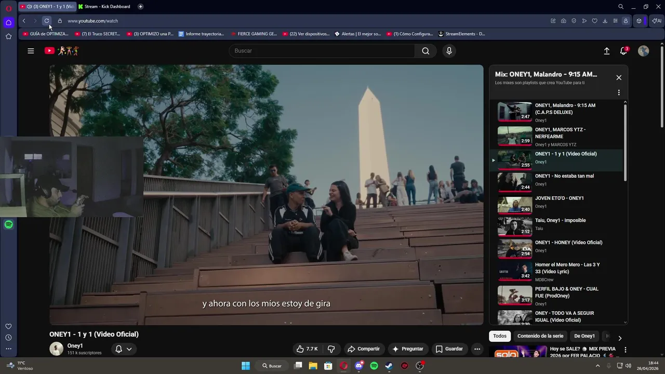Select Contenido de la serie chip
Image resolution: width=665 pixels, height=374 pixels.
540,336
